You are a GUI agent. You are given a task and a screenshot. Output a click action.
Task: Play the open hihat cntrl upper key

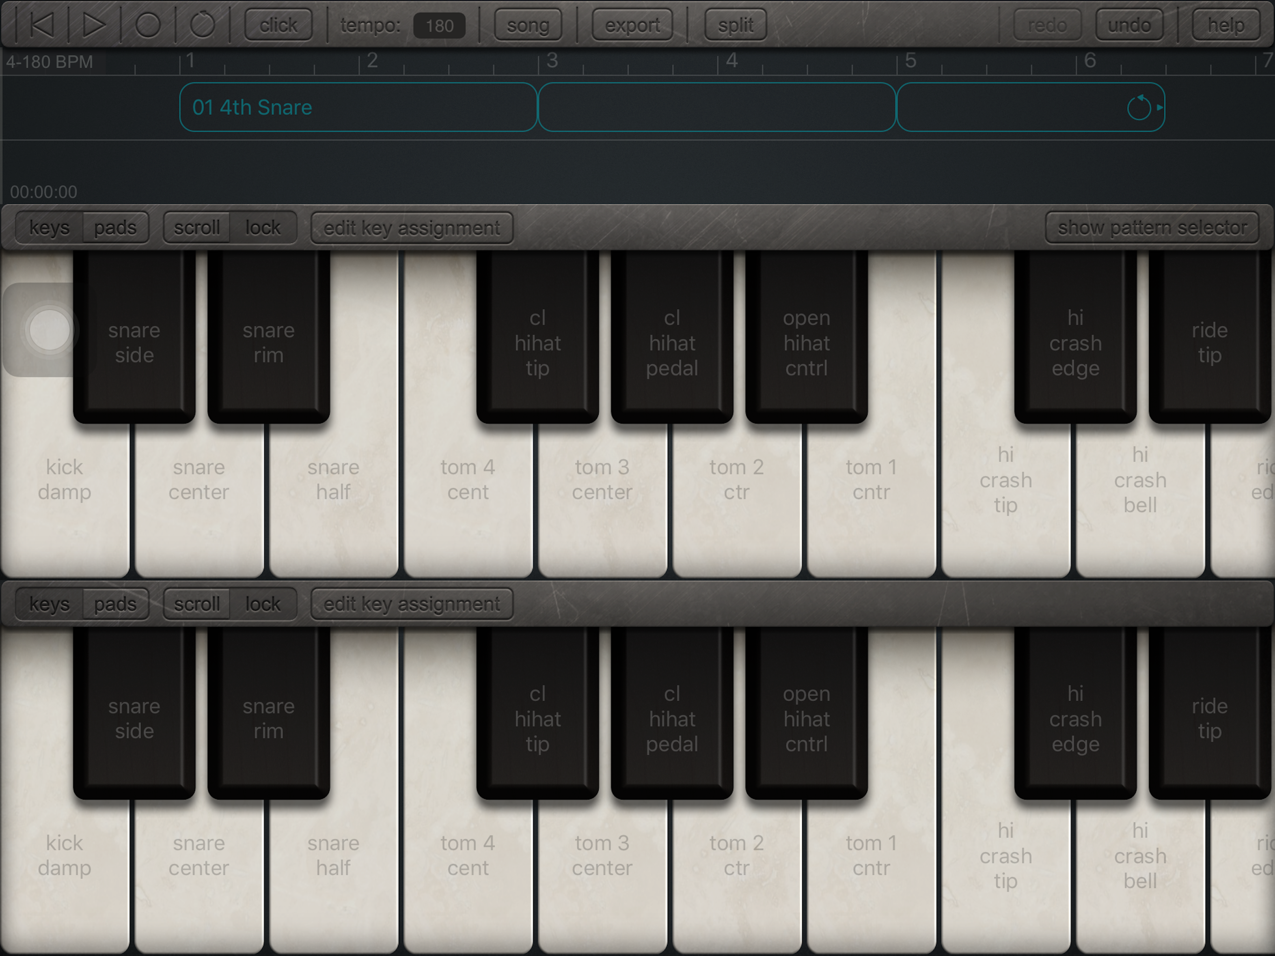click(806, 343)
